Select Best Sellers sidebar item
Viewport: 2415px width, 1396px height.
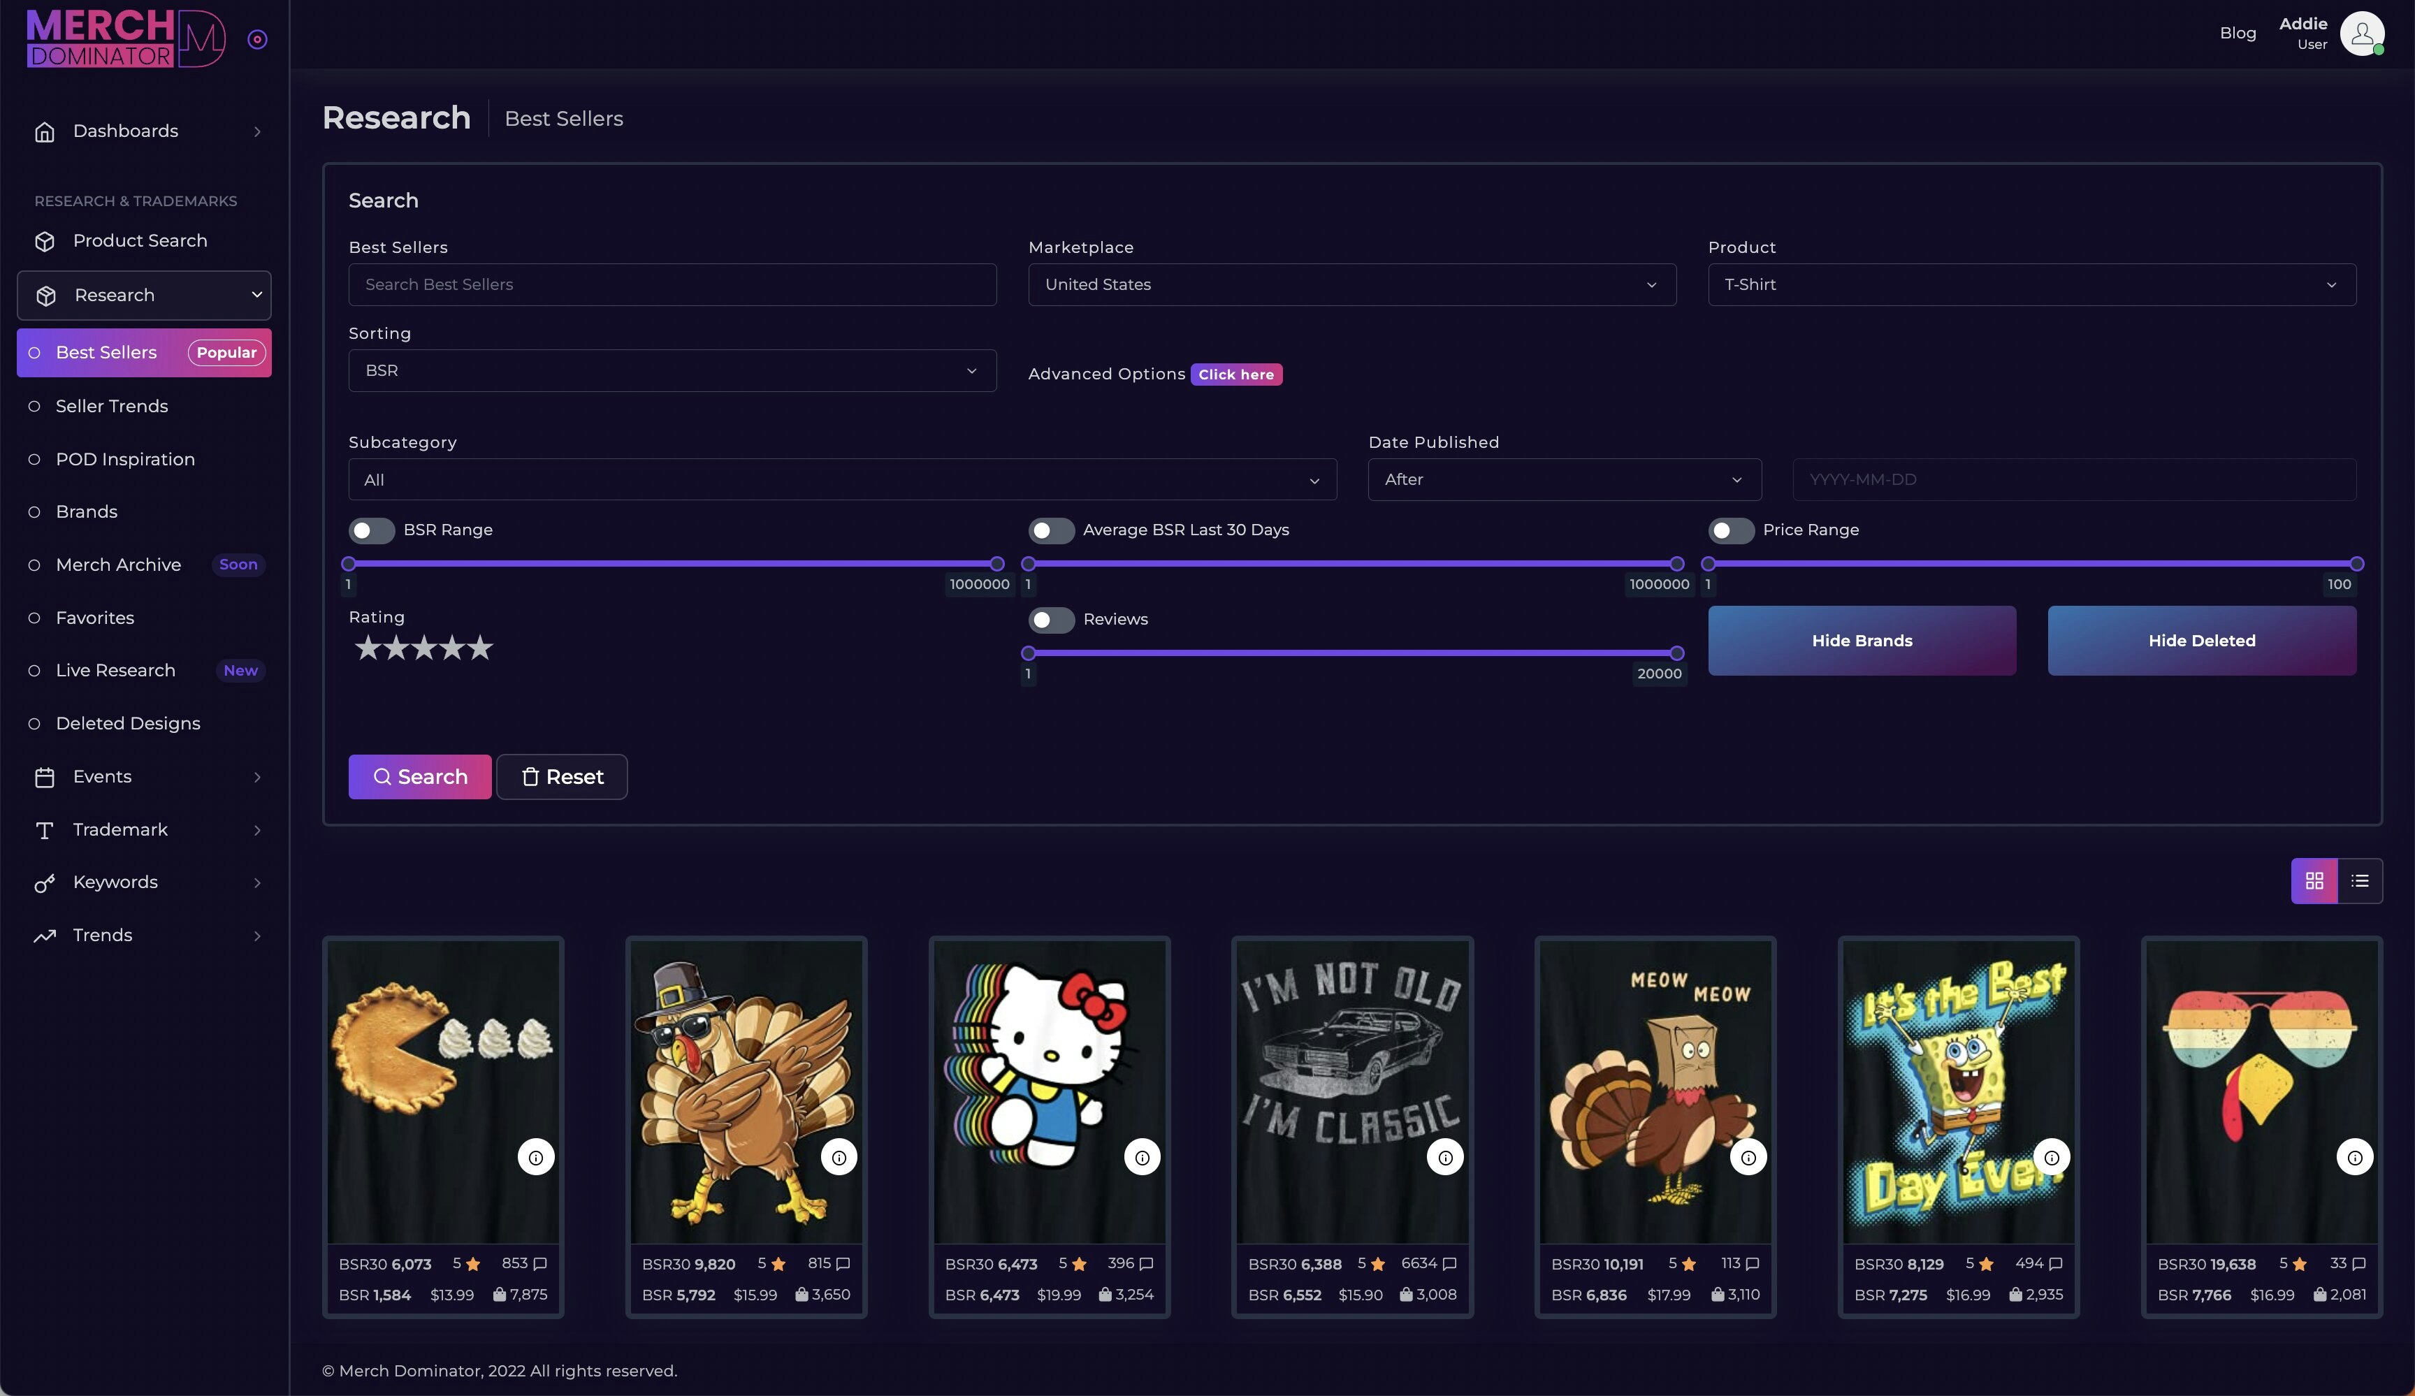145,353
